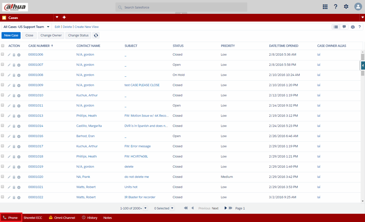
Task: Click in the Search Salesforce field
Action: click(181, 7)
